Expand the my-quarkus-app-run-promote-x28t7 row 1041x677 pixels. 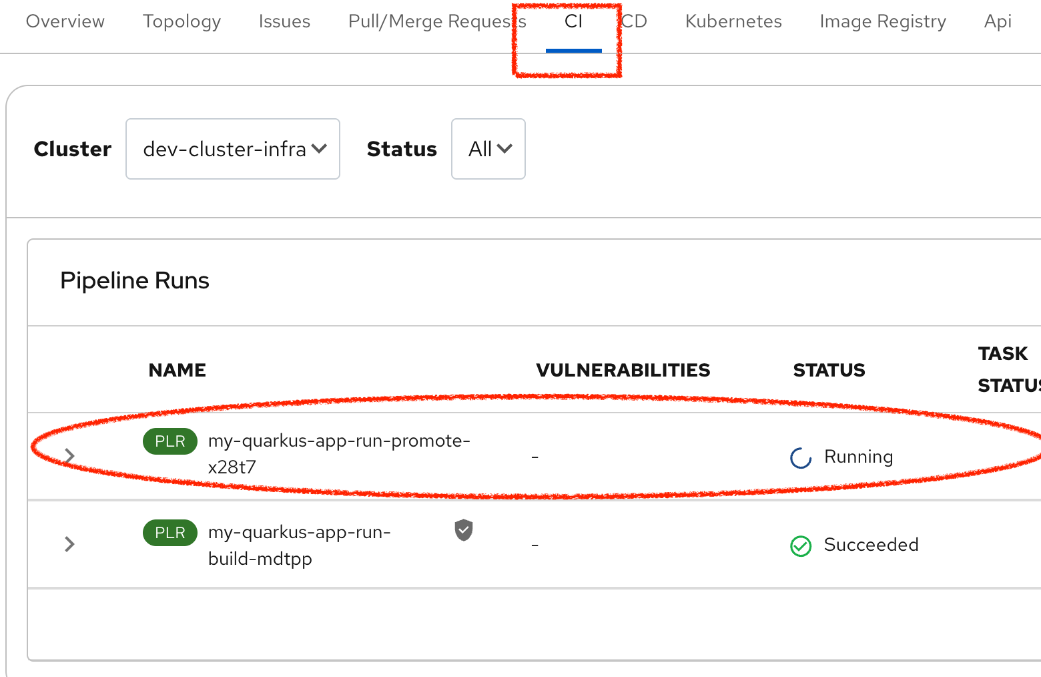tap(69, 456)
